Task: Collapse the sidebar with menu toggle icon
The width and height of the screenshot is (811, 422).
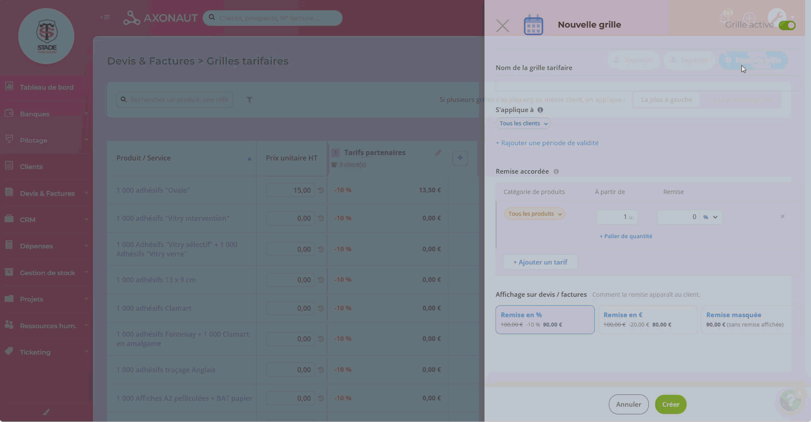Action: (105, 17)
